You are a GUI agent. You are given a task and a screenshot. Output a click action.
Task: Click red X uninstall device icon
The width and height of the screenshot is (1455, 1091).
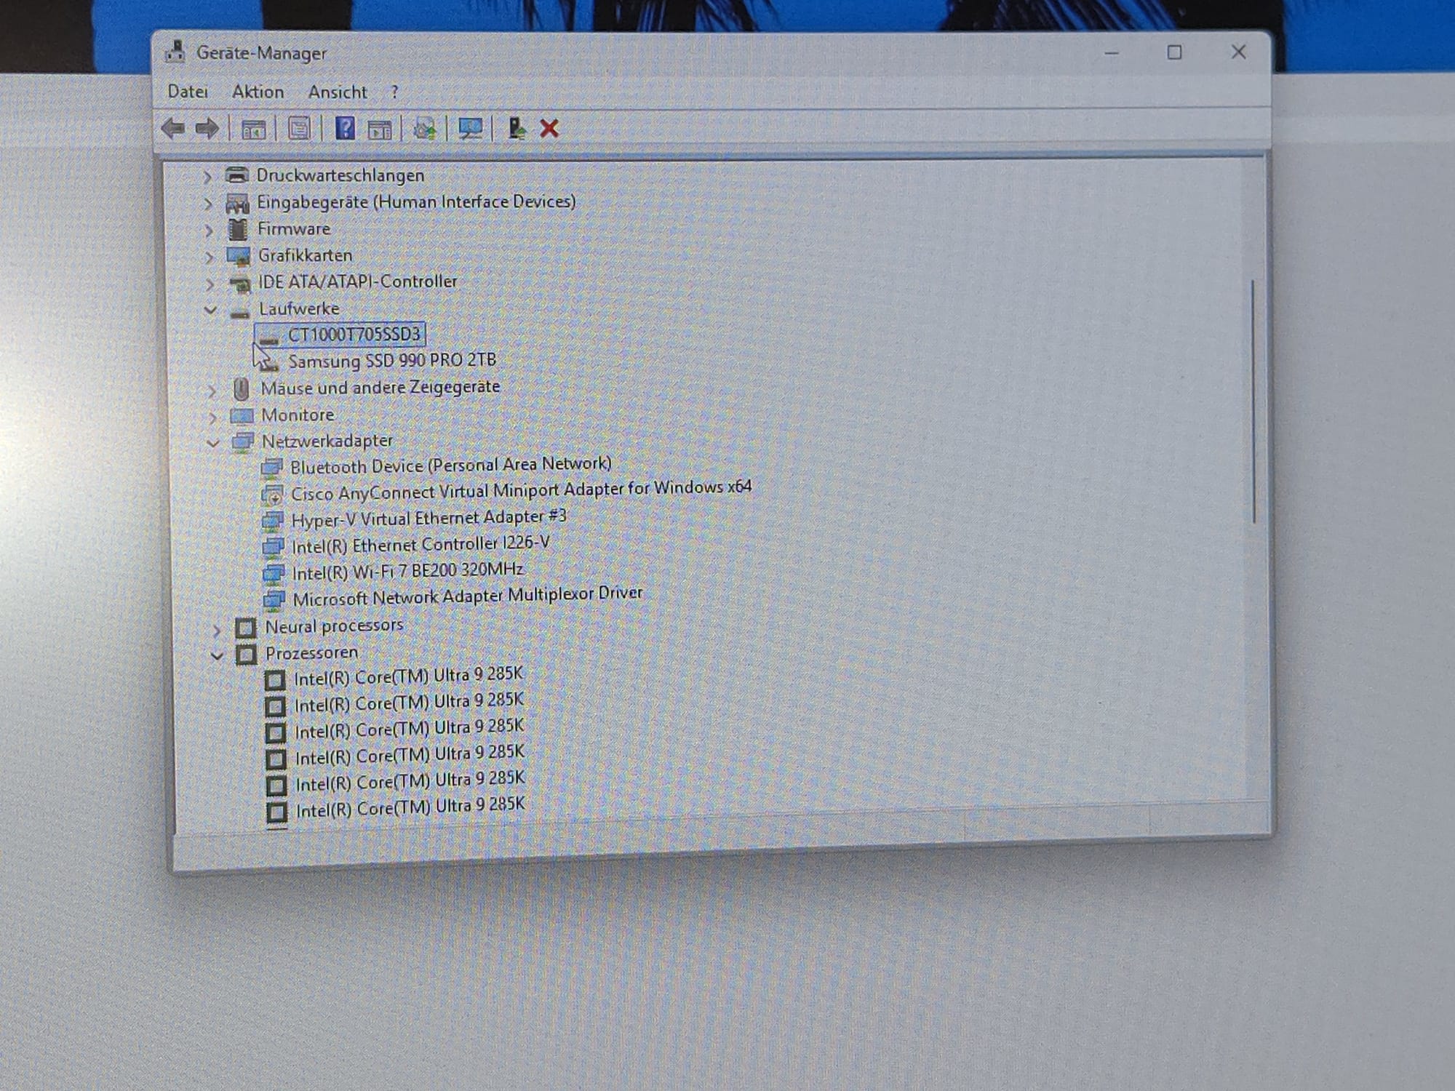point(549,129)
